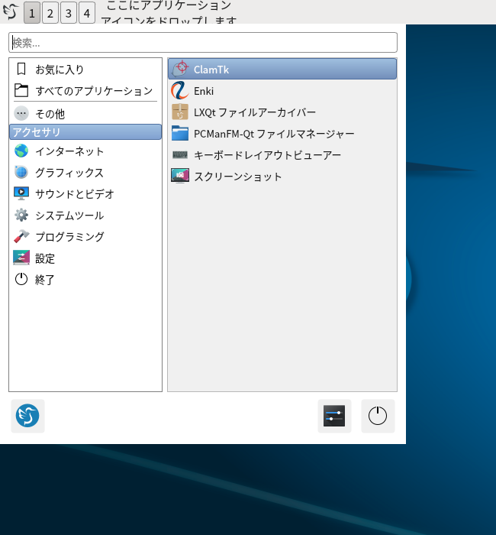Select お気に入り bookmark category

click(x=85, y=70)
